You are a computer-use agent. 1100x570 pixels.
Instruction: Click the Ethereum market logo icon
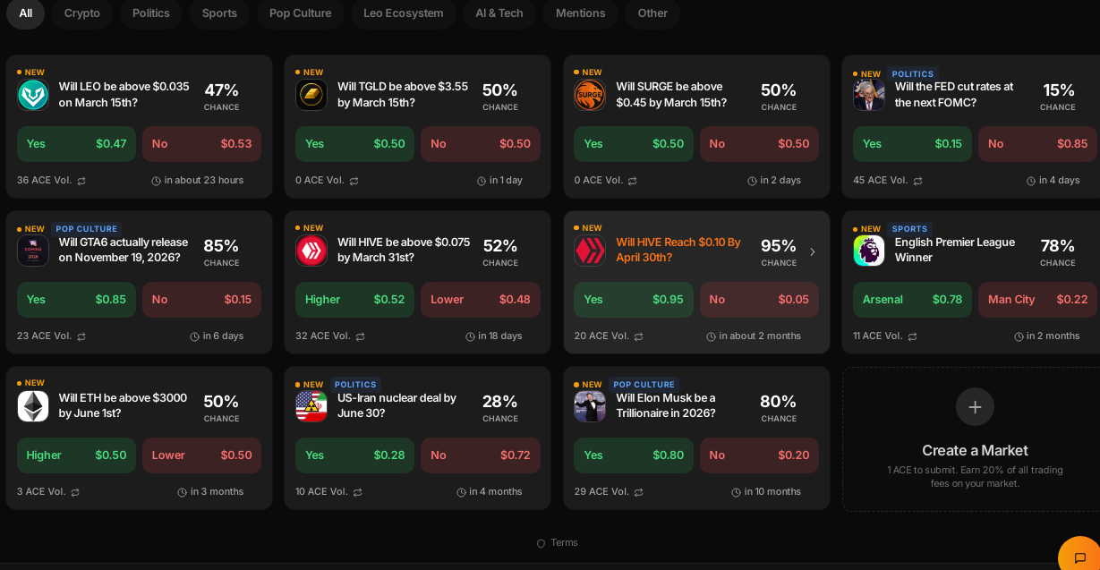tap(33, 406)
